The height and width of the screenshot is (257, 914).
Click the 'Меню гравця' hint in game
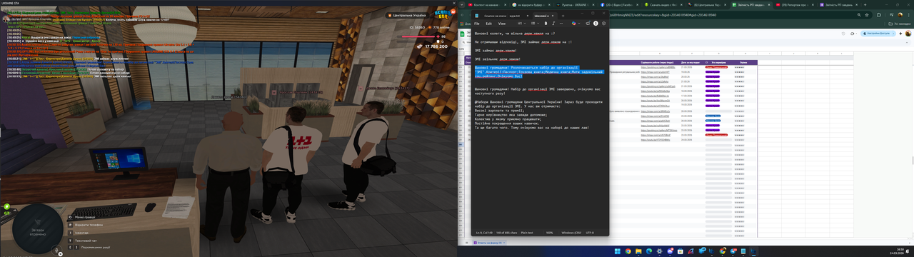coord(84,217)
